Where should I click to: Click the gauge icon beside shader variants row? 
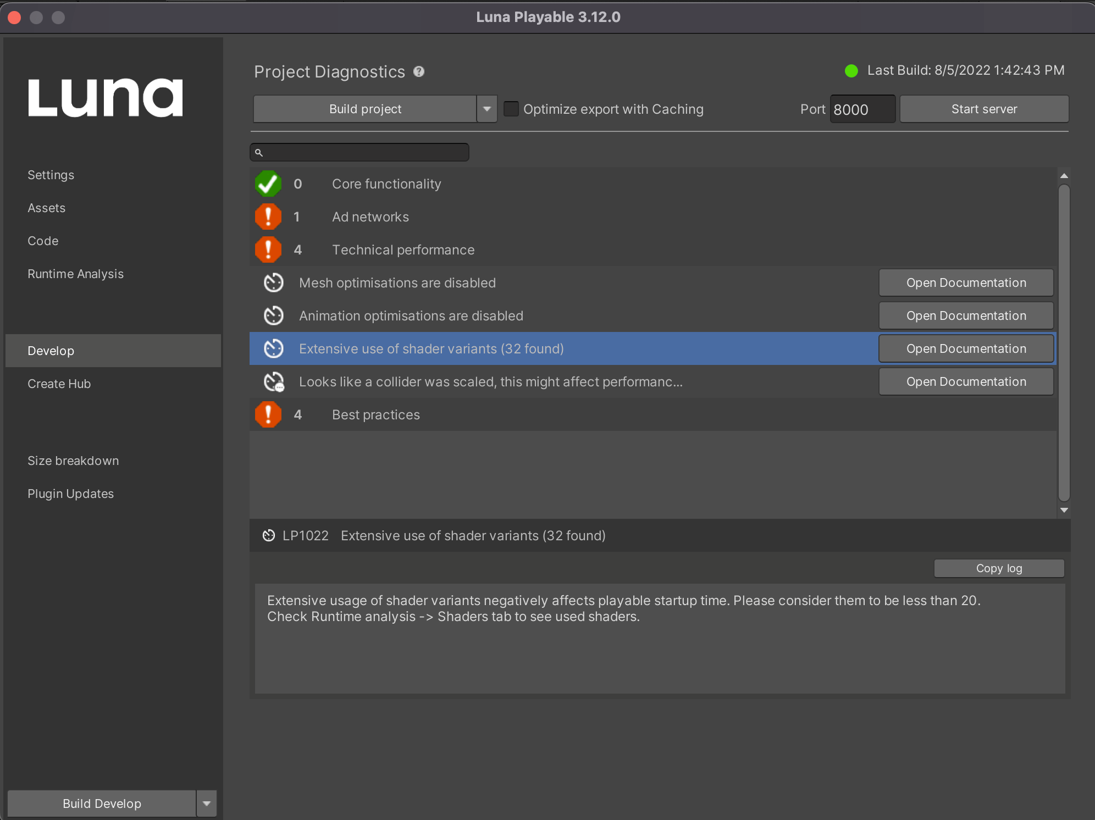pyautogui.click(x=273, y=348)
